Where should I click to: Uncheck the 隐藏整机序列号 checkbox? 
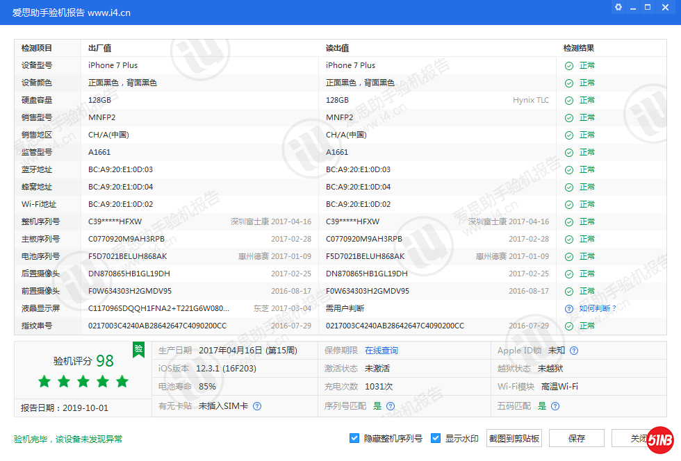(x=354, y=438)
